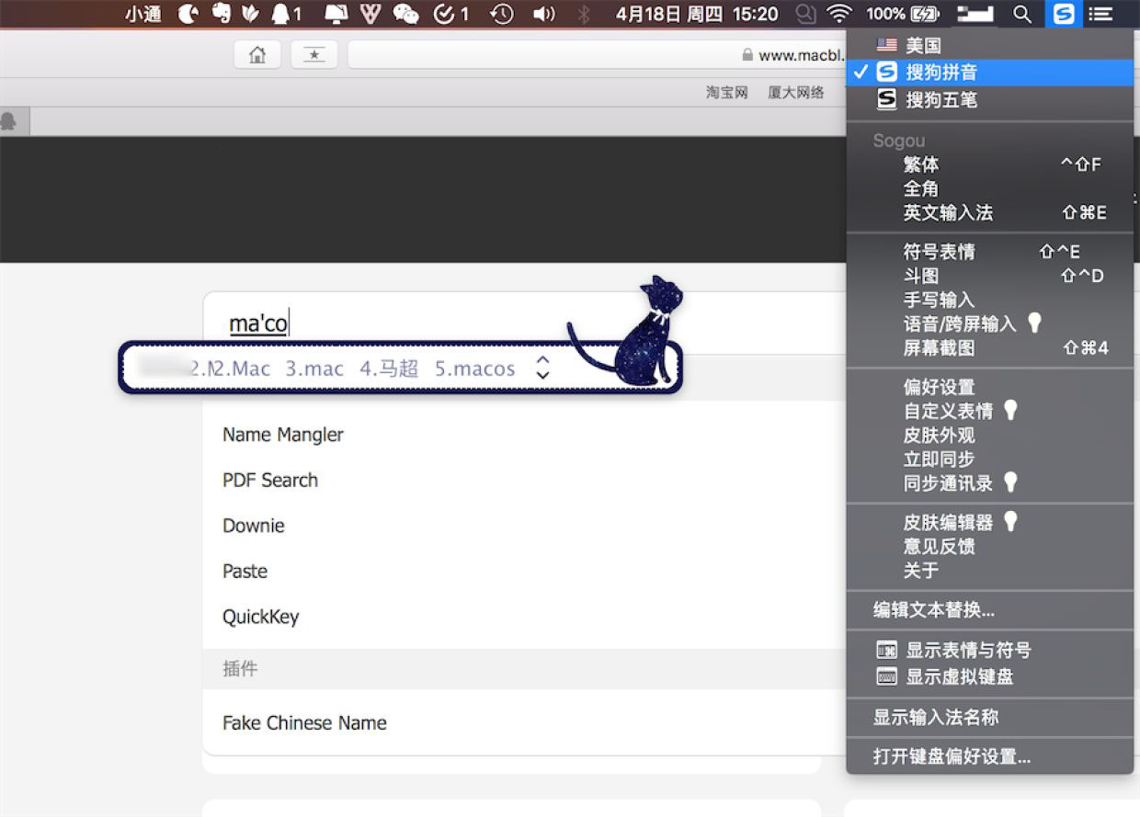Choose 同步通讯录 sync contacts
This screenshot has height=817, width=1140.
[989, 482]
